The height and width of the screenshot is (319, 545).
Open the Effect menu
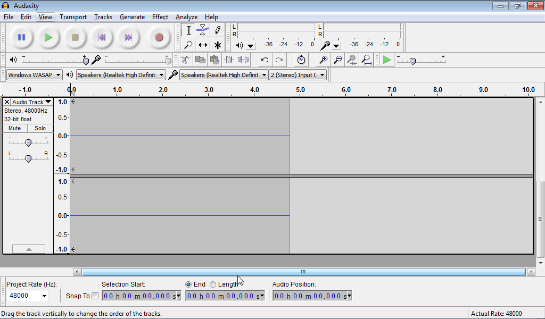point(160,17)
